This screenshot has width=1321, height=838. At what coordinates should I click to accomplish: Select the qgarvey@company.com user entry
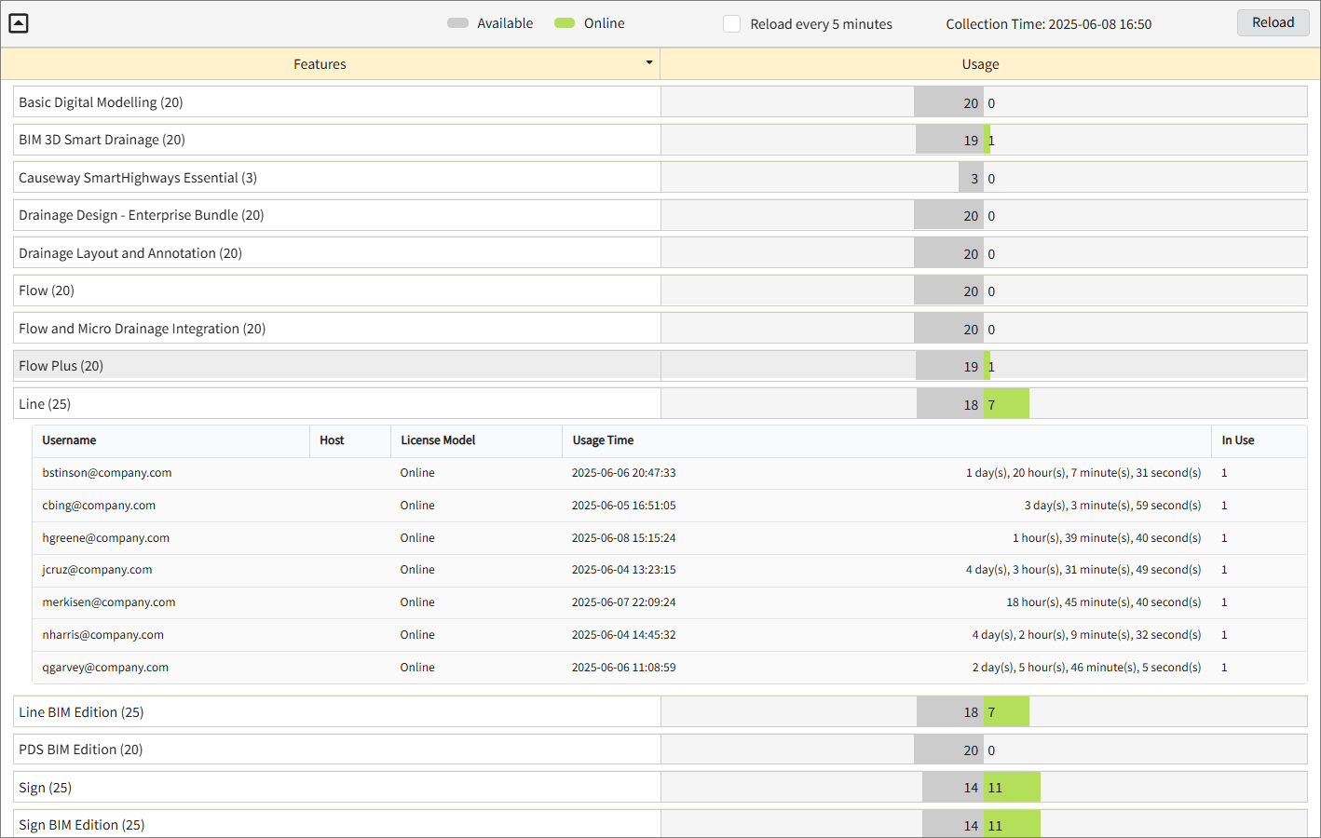(105, 667)
